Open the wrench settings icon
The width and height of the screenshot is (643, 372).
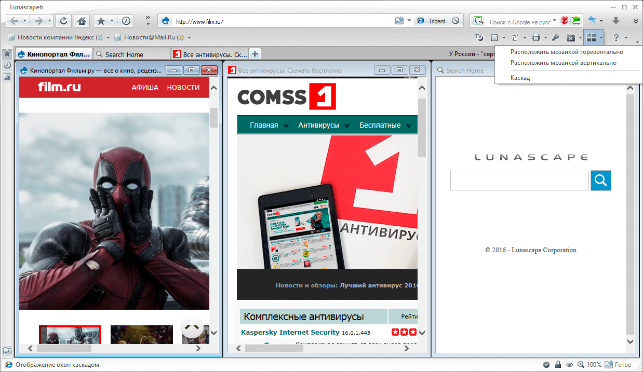pos(555,37)
